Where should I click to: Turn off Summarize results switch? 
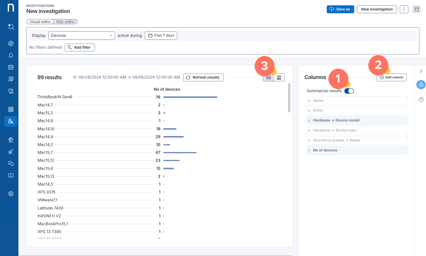(x=349, y=91)
